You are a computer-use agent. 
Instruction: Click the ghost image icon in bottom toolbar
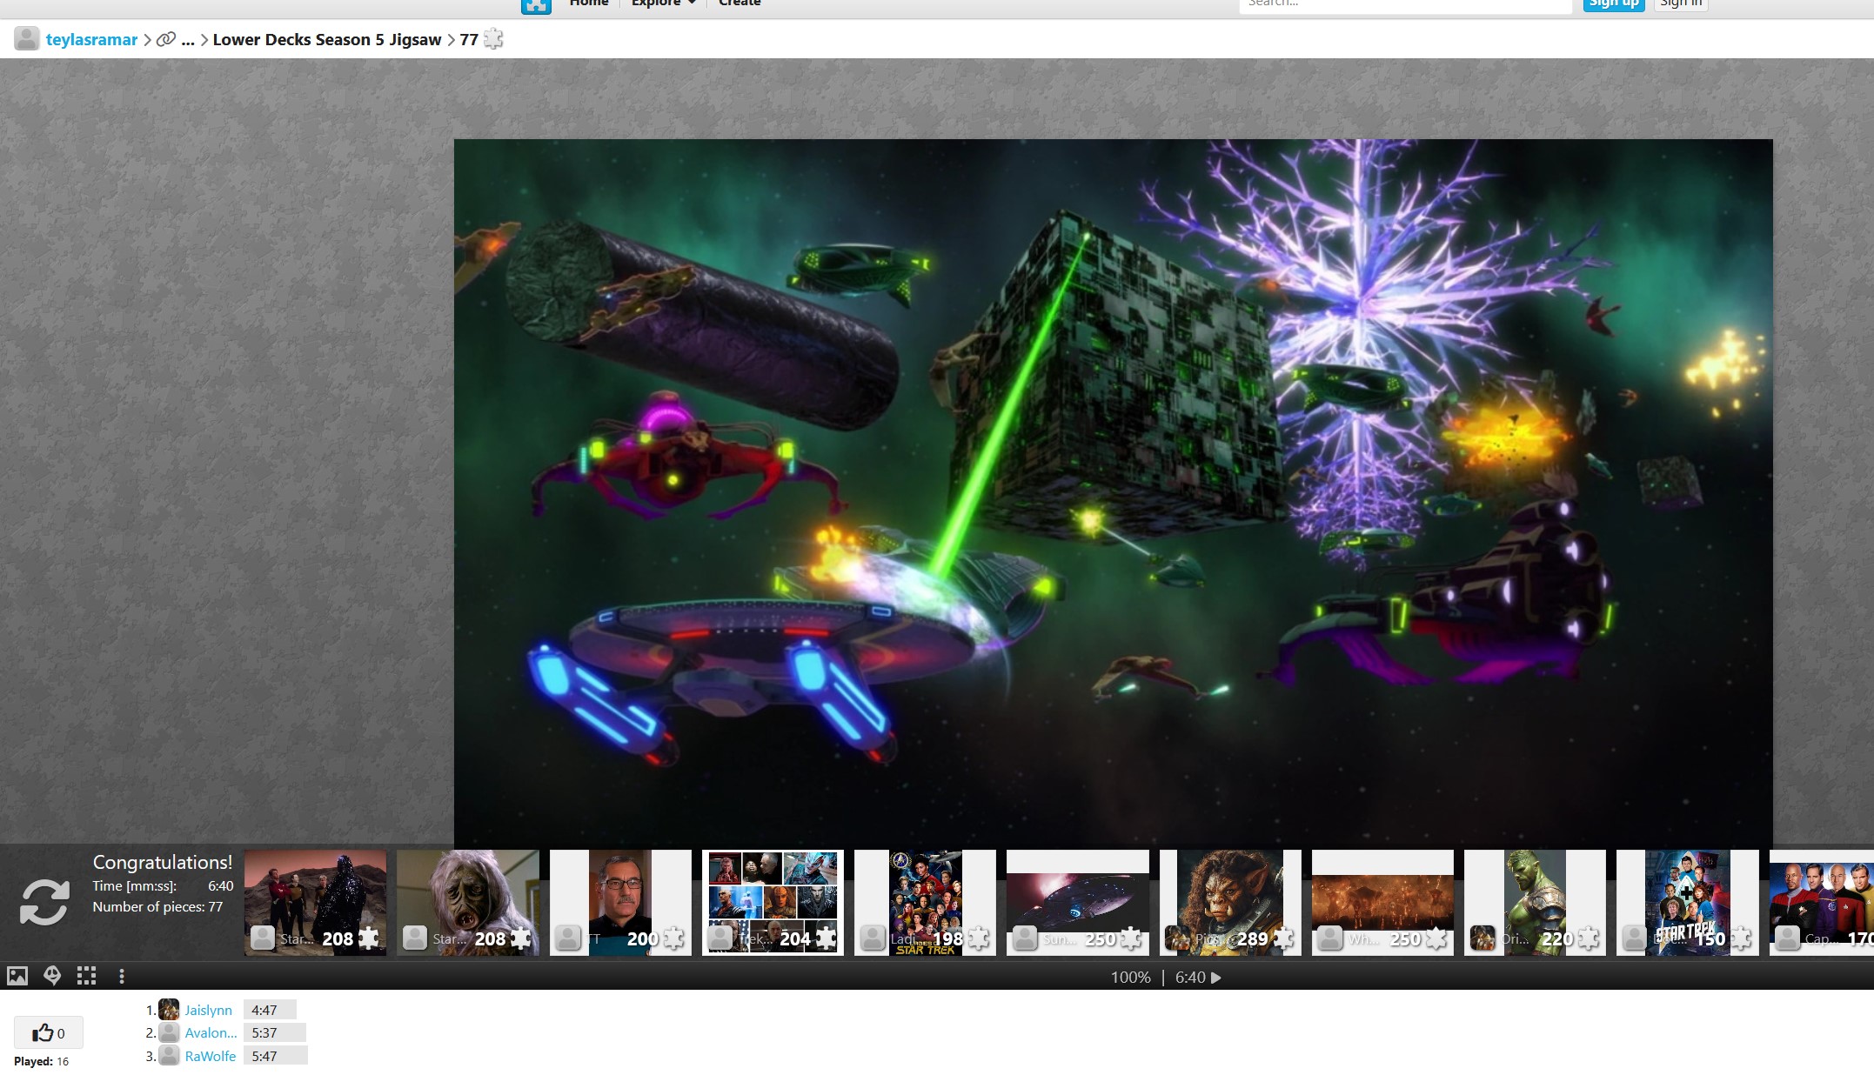click(52, 976)
